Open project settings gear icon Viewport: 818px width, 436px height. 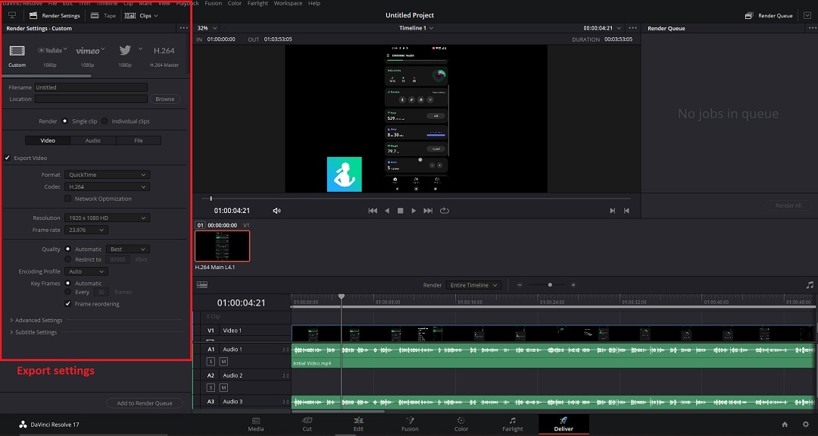coord(806,425)
